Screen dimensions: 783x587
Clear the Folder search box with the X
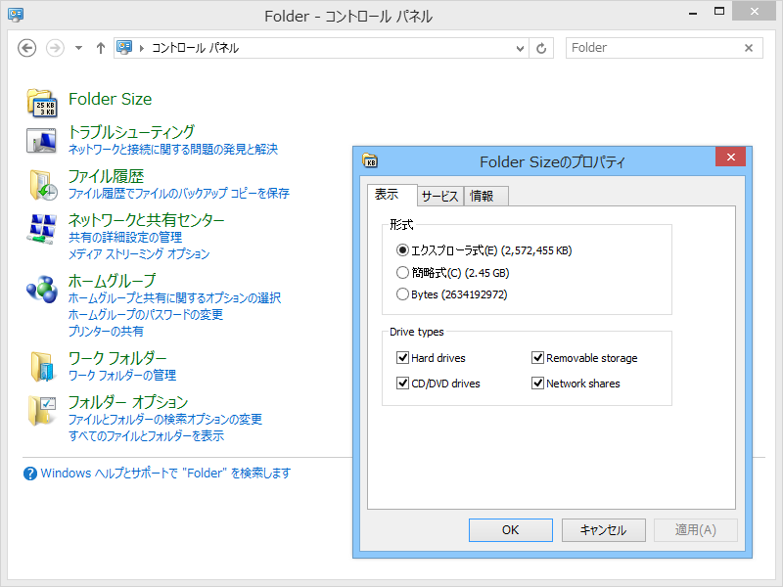coord(749,47)
